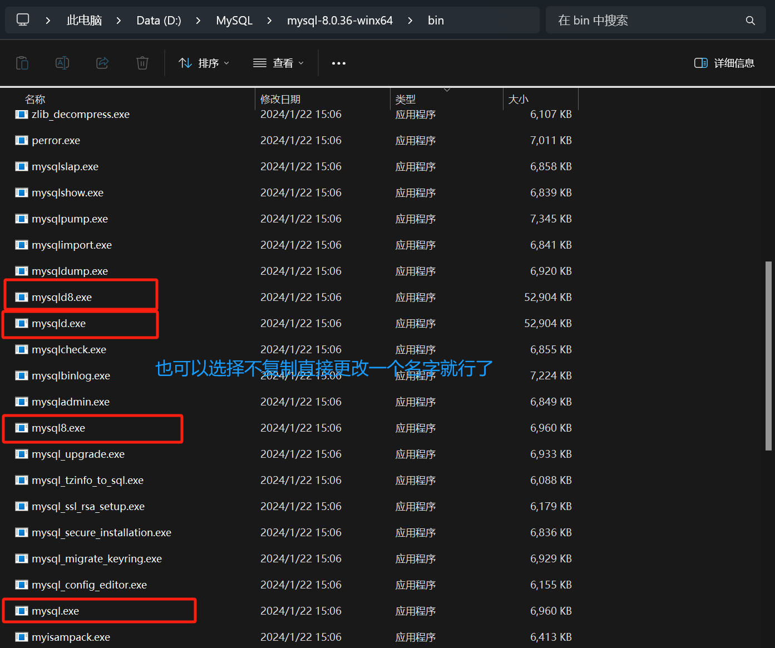Click the mysql.exe file icon
The image size is (775, 648).
click(x=22, y=611)
